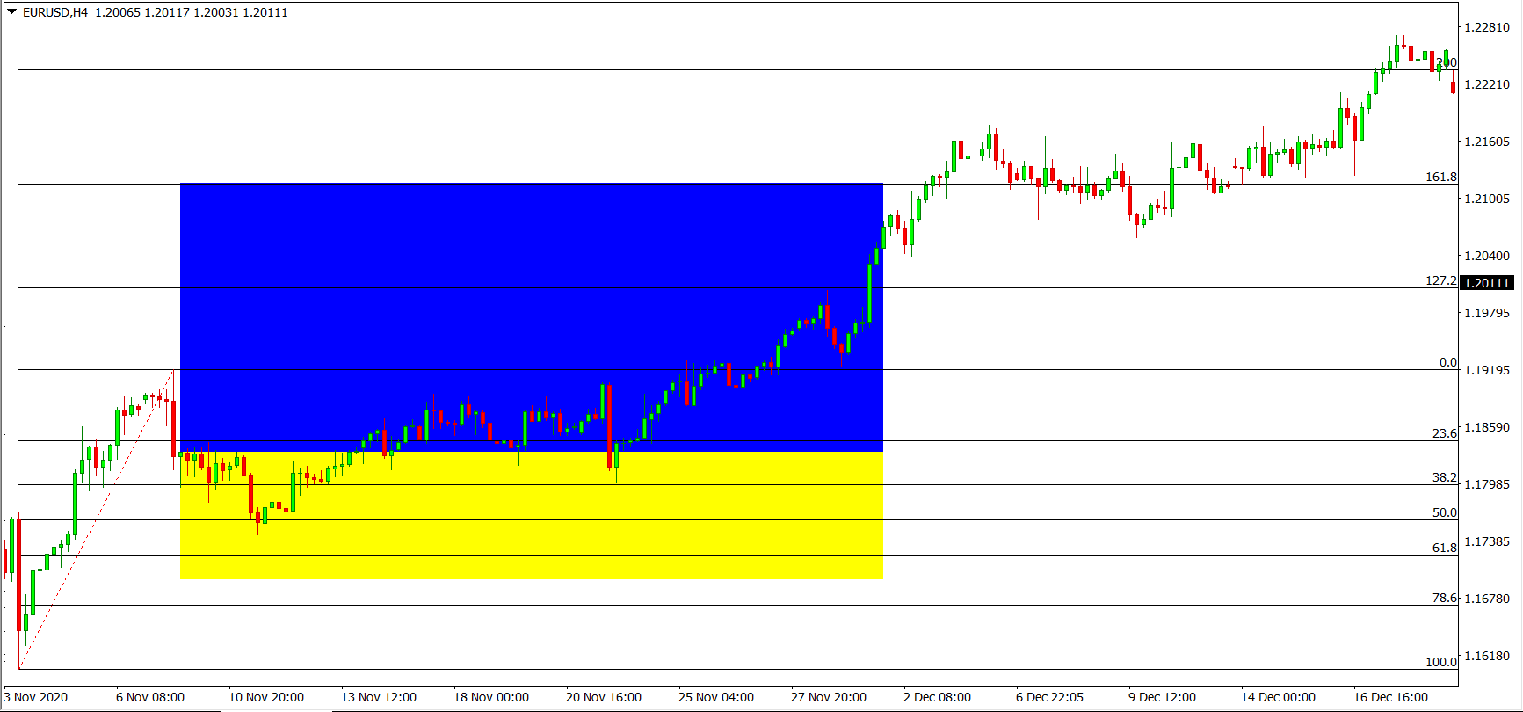Screen dimensions: 1523x712
Task: Click the 100.0 Fibonacci level label
Action: [x=1440, y=662]
